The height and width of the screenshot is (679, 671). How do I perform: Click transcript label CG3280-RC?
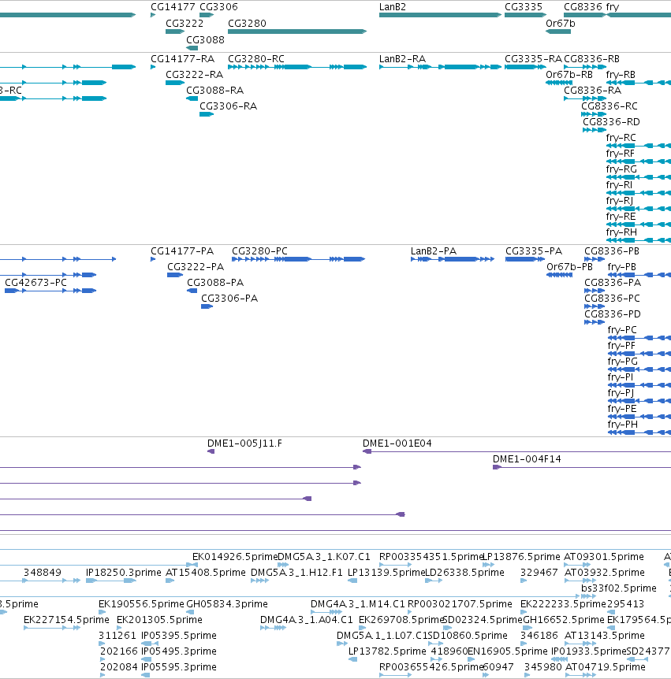coord(256,59)
